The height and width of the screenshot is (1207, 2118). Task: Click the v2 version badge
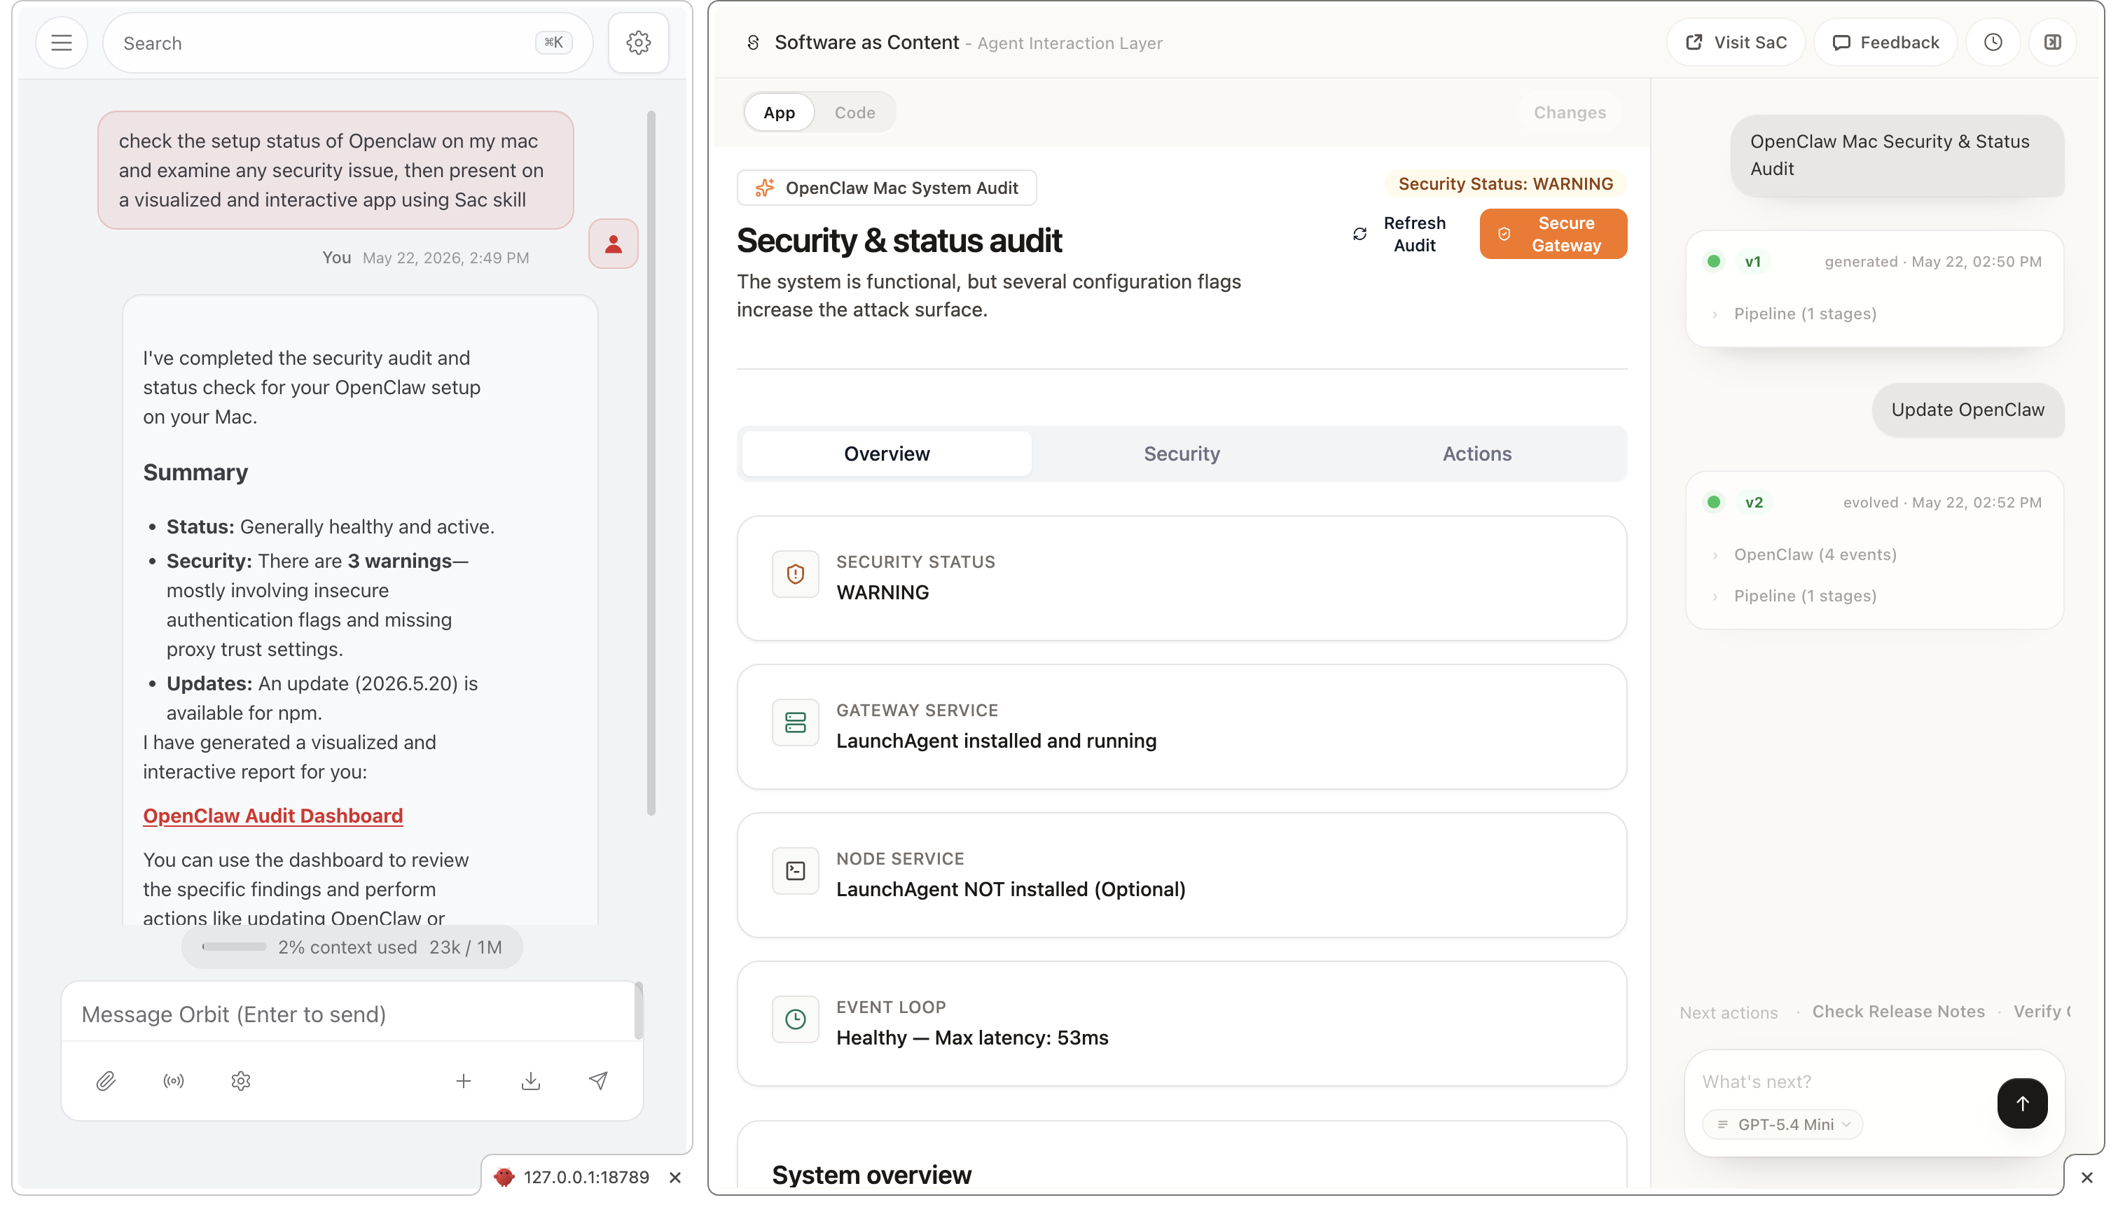(1753, 503)
